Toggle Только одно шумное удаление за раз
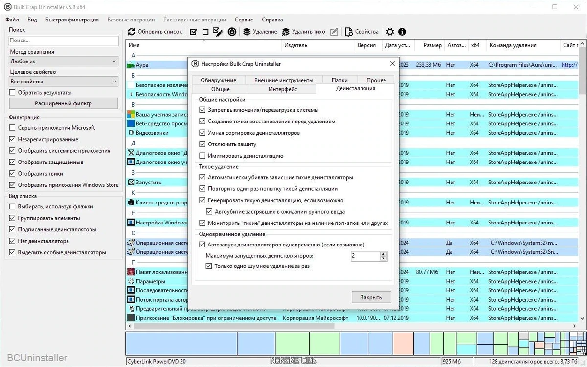 (x=209, y=266)
